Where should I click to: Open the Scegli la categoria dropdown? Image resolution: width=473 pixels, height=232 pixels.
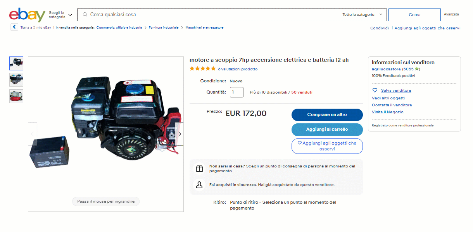click(x=60, y=15)
